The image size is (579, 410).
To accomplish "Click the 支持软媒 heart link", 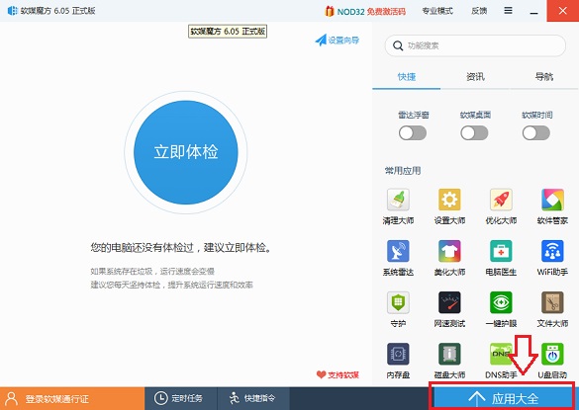I will (338, 375).
